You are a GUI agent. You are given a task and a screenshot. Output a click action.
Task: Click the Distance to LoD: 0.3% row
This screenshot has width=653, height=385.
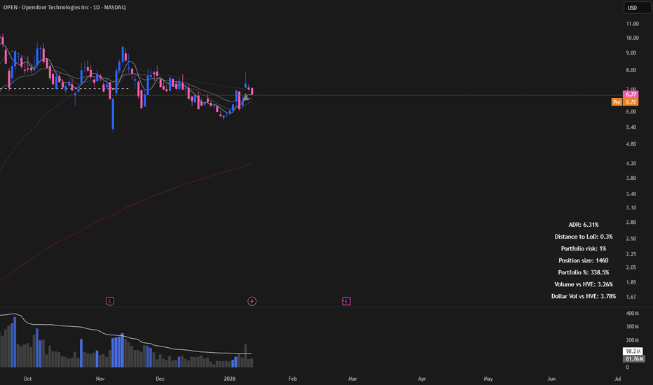(x=584, y=237)
